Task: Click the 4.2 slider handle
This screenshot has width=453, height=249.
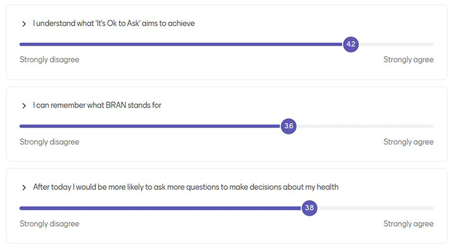Action: click(x=351, y=44)
